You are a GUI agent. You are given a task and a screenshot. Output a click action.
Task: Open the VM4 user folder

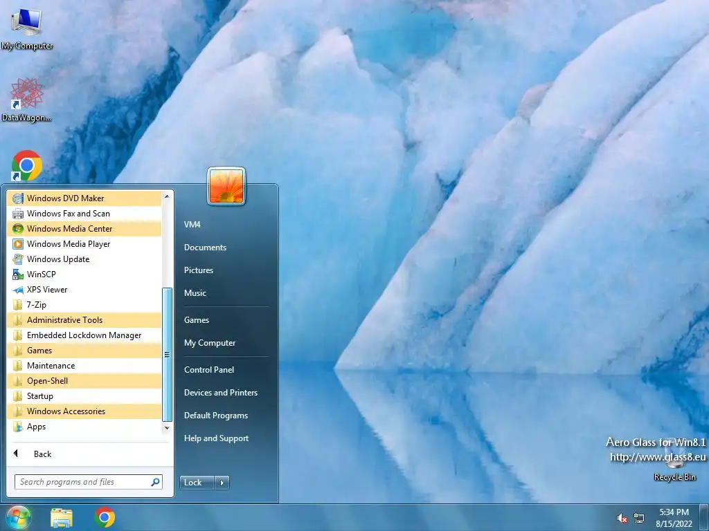192,225
